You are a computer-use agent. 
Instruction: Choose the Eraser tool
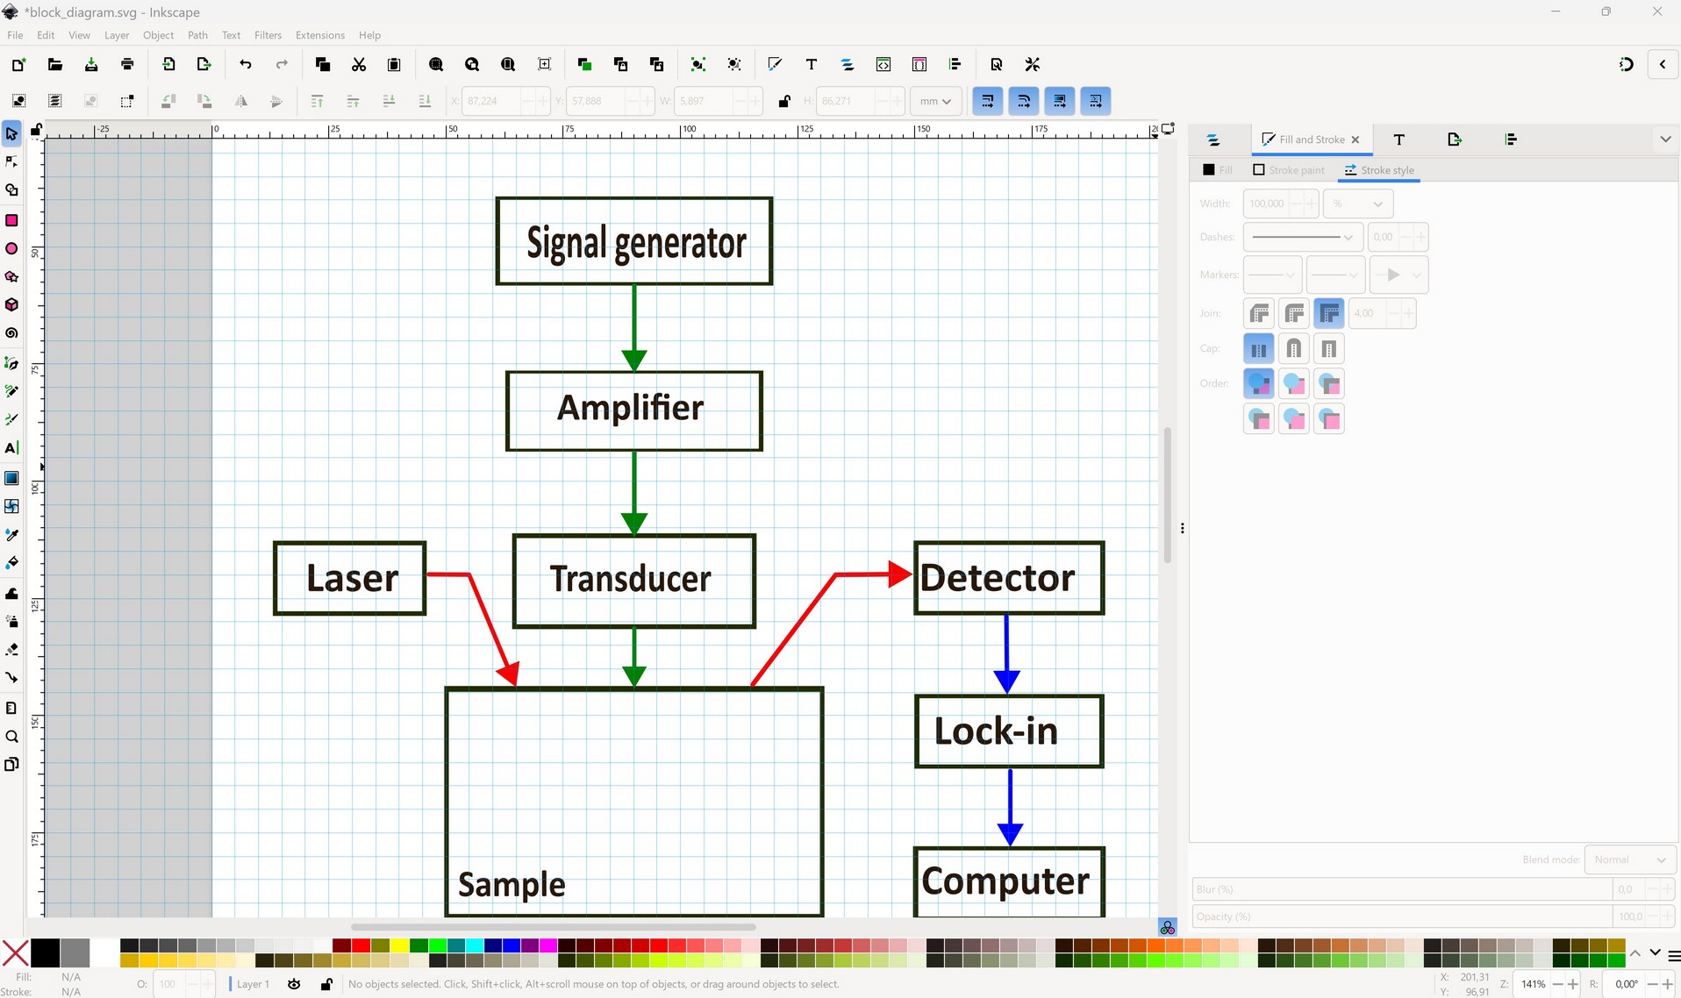click(11, 650)
